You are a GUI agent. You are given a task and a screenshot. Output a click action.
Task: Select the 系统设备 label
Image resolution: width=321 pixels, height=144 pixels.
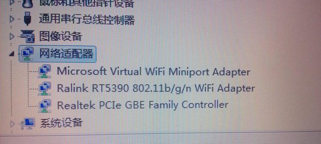coord(61,123)
